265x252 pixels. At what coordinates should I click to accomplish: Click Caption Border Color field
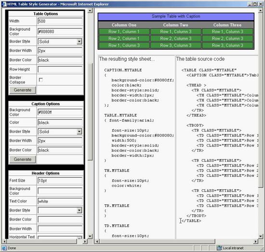[x=60, y=150]
